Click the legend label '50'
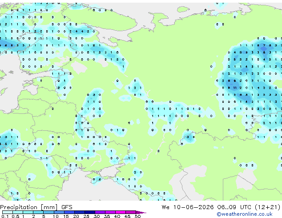282x218 pixels. (x=137, y=216)
